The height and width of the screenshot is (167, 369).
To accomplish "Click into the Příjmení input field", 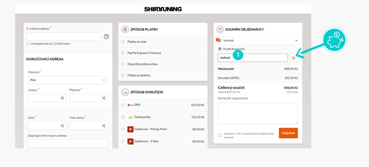I will (89, 98).
